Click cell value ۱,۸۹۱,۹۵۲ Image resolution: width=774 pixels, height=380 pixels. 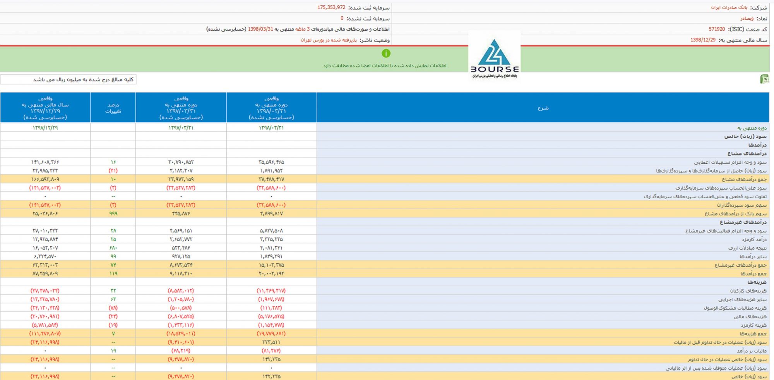tap(271, 171)
